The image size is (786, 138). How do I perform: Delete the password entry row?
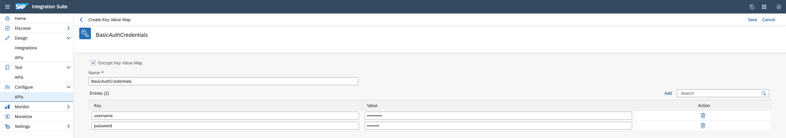click(x=703, y=126)
